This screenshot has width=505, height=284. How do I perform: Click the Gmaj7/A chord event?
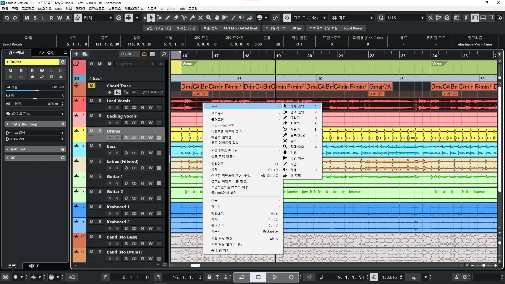click(380, 87)
